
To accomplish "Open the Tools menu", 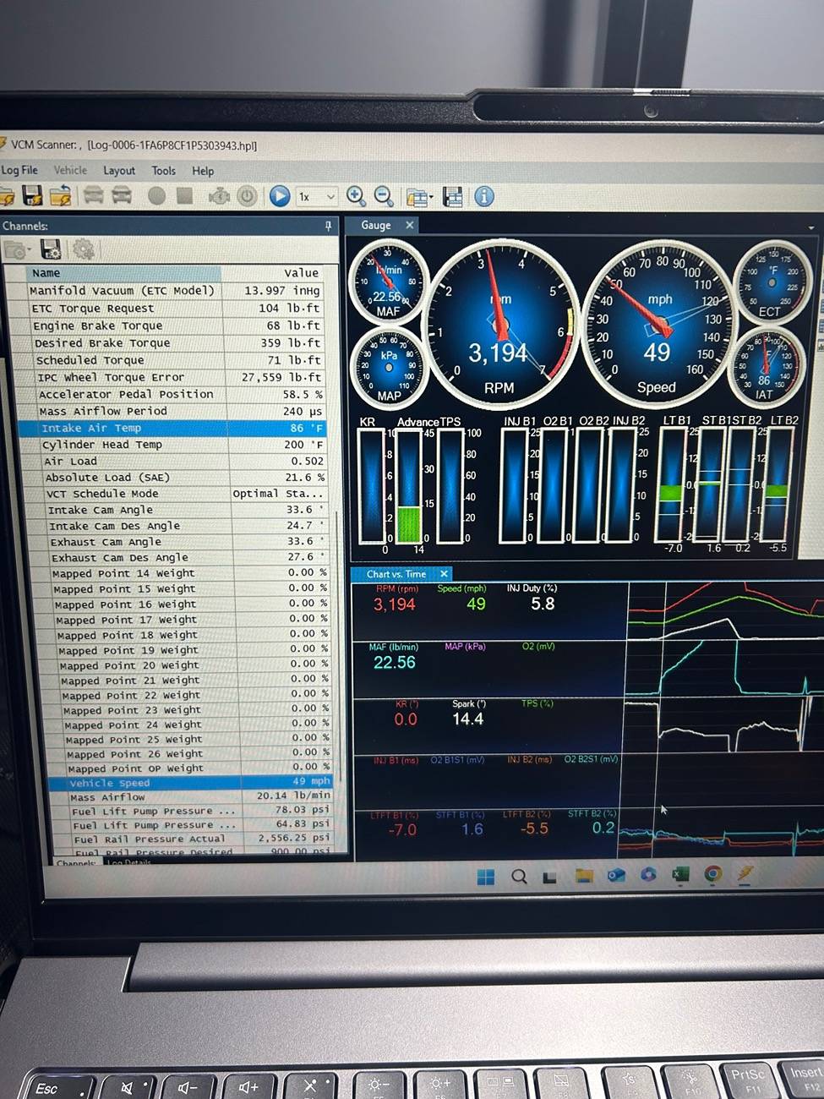I will click(x=164, y=170).
